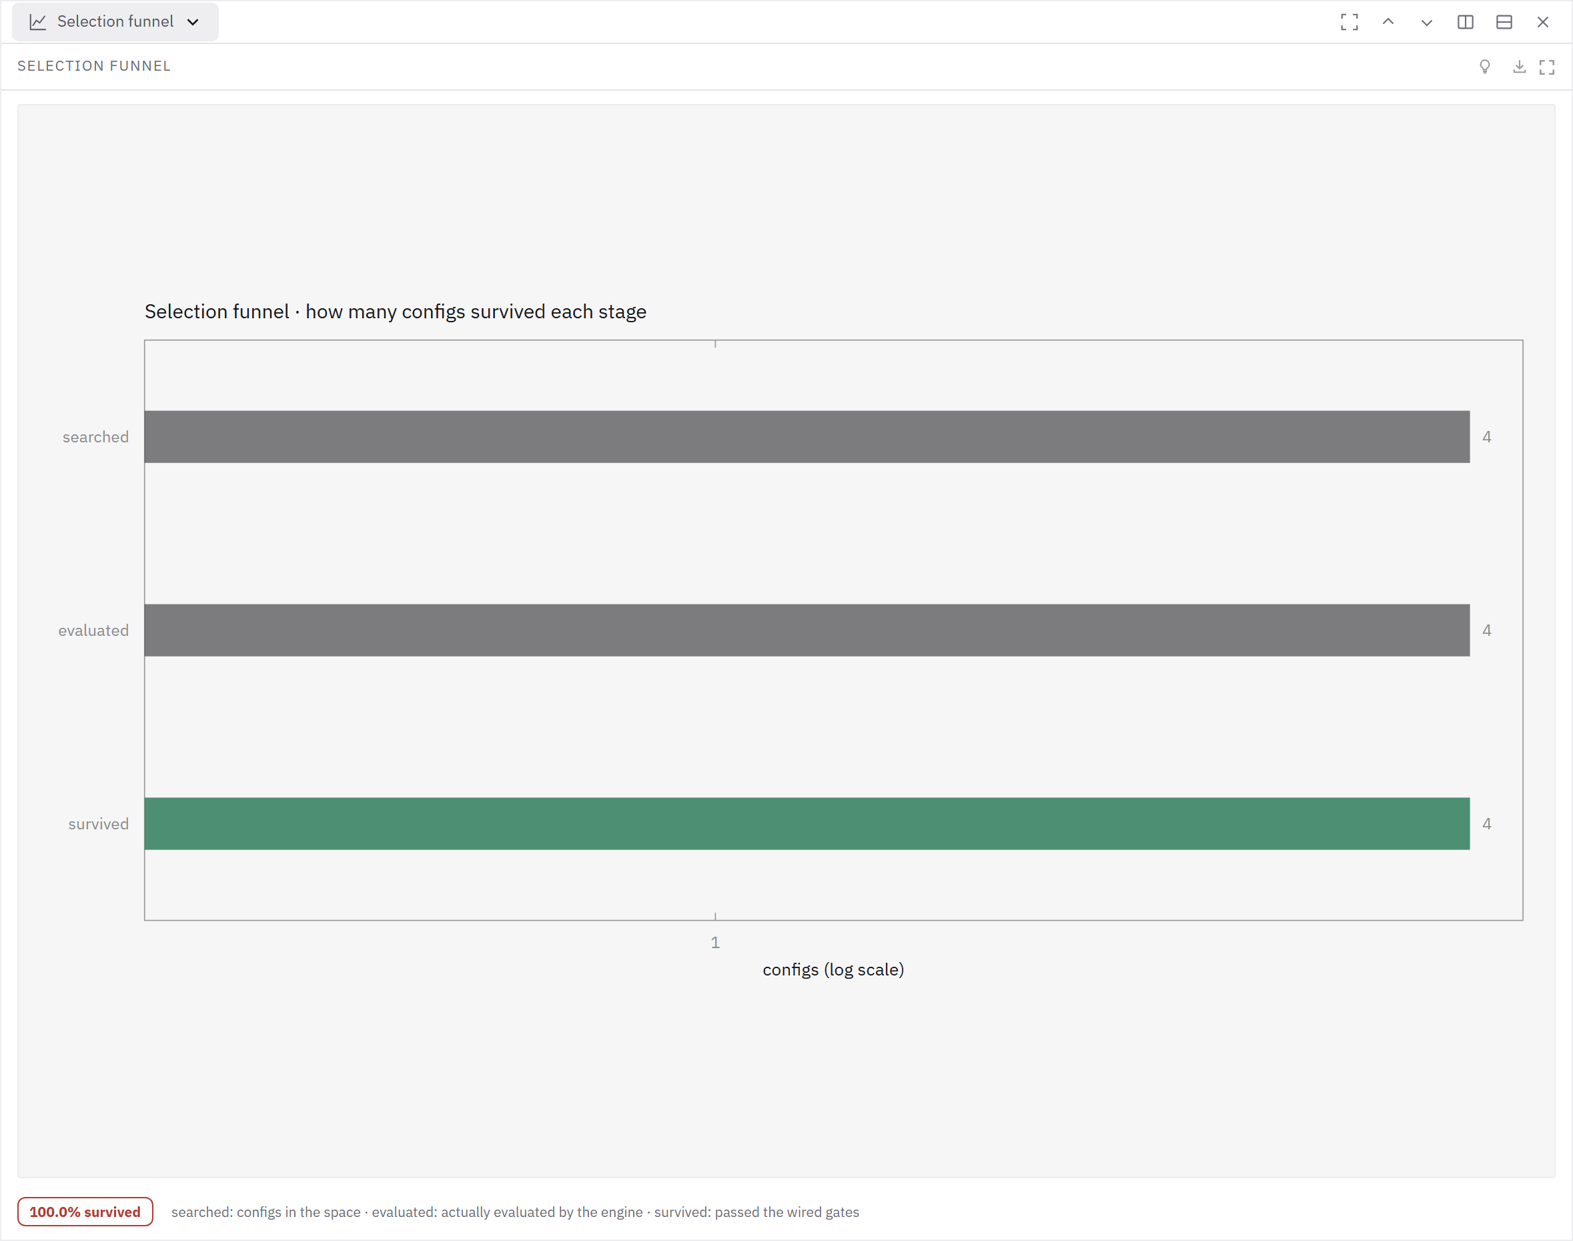The width and height of the screenshot is (1573, 1241).
Task: Click the value 4 next to searched bar
Action: coord(1486,436)
